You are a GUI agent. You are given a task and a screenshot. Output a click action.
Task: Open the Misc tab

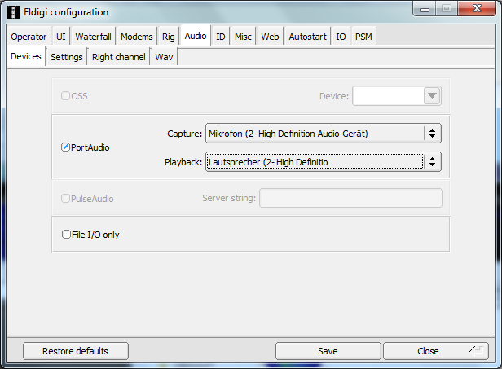(244, 37)
